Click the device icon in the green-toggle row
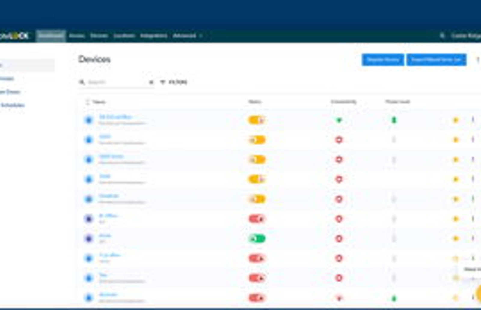The height and width of the screenshot is (310, 481). click(89, 239)
